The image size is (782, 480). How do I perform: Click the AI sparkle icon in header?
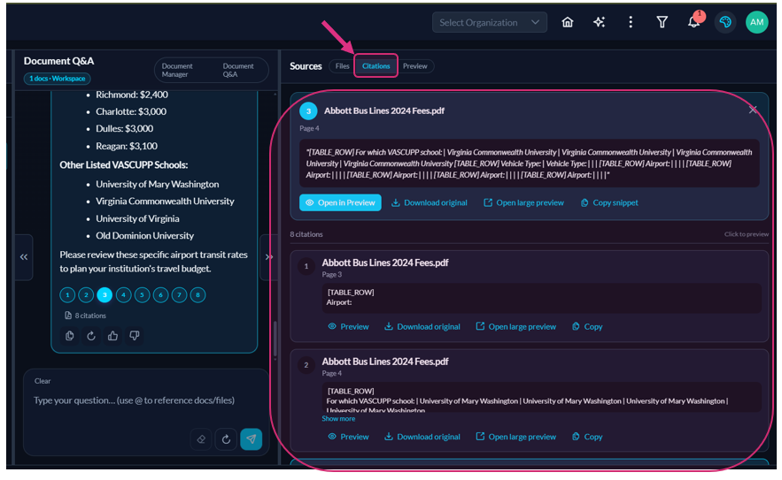(x=599, y=22)
